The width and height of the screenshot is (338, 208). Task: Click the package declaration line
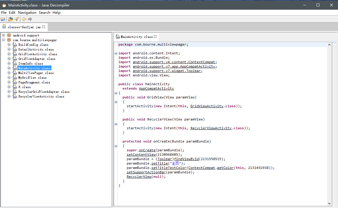click(x=222, y=44)
